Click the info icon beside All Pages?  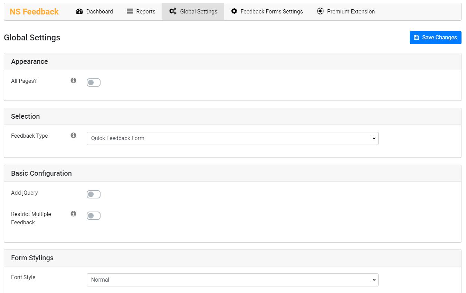pyautogui.click(x=73, y=80)
